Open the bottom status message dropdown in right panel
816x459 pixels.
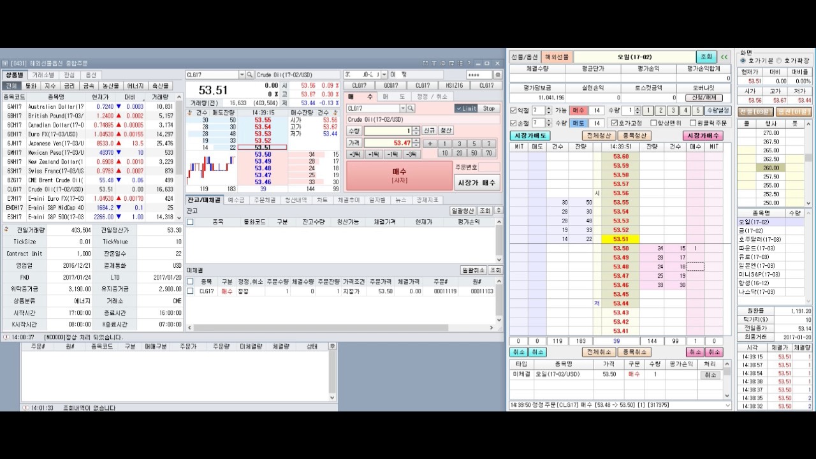(727, 405)
